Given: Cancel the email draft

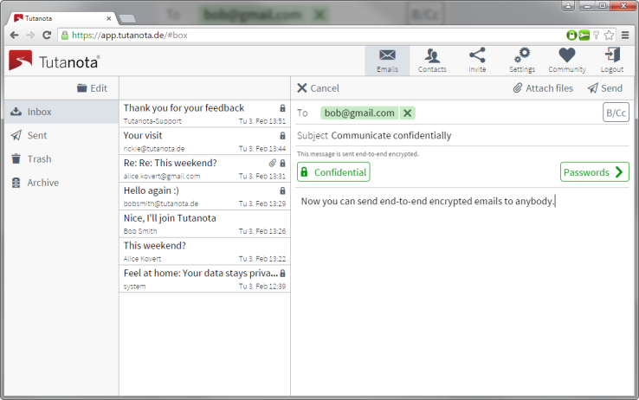Looking at the screenshot, I should [x=318, y=88].
